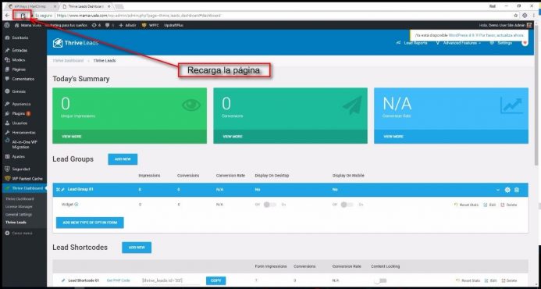The width and height of the screenshot is (541, 289).
Task: Click the chart icon on Conversion Rate card
Action: [511, 105]
